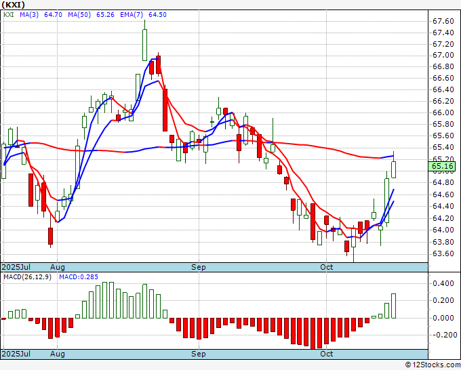Click Oct on the price chart date axis
The height and width of the screenshot is (370, 461).
click(x=326, y=267)
